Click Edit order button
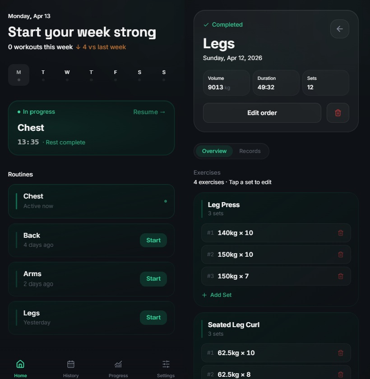The image size is (370, 379). [262, 113]
